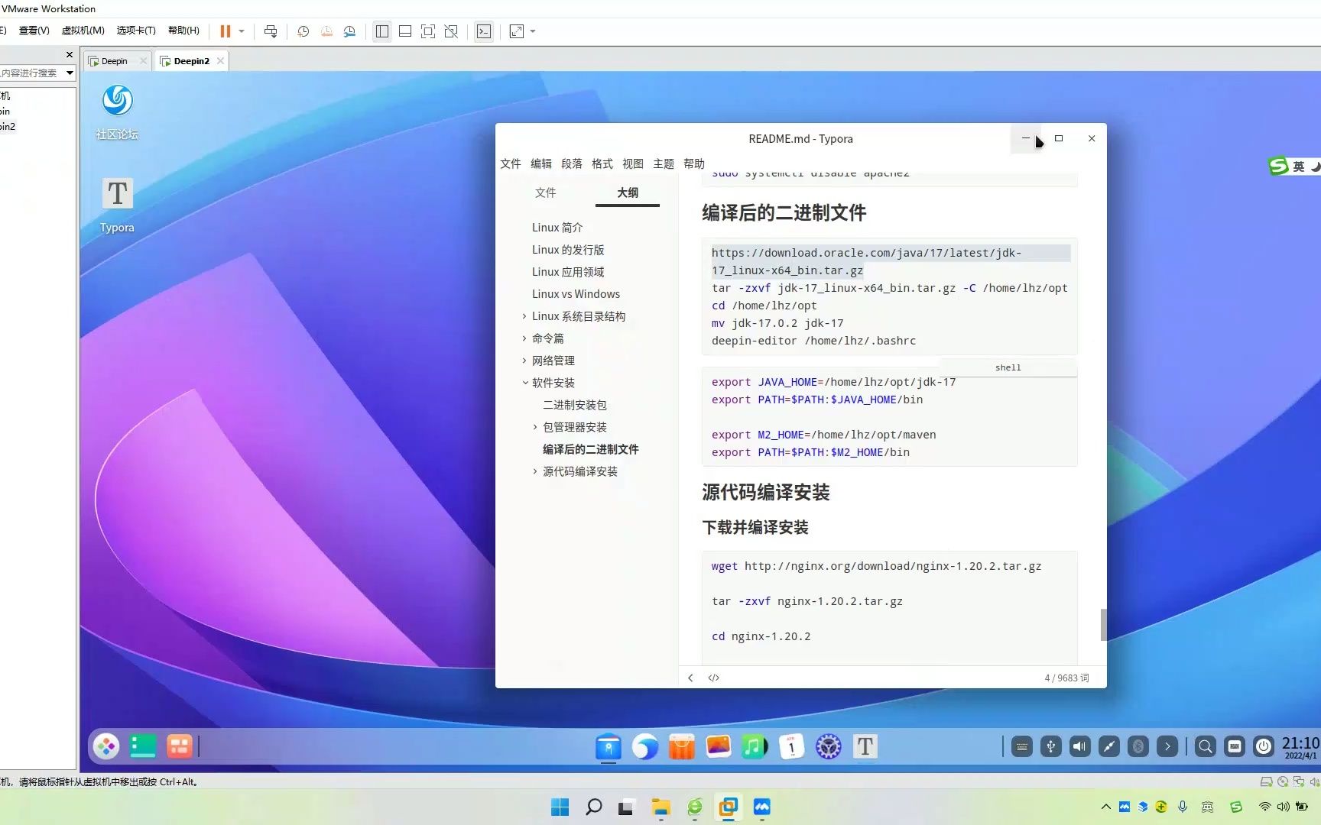Viewport: 1321px width, 825px height.
Task: Open the Calendar showing April 1
Action: point(791,746)
